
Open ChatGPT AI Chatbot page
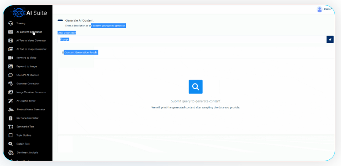coord(28,75)
